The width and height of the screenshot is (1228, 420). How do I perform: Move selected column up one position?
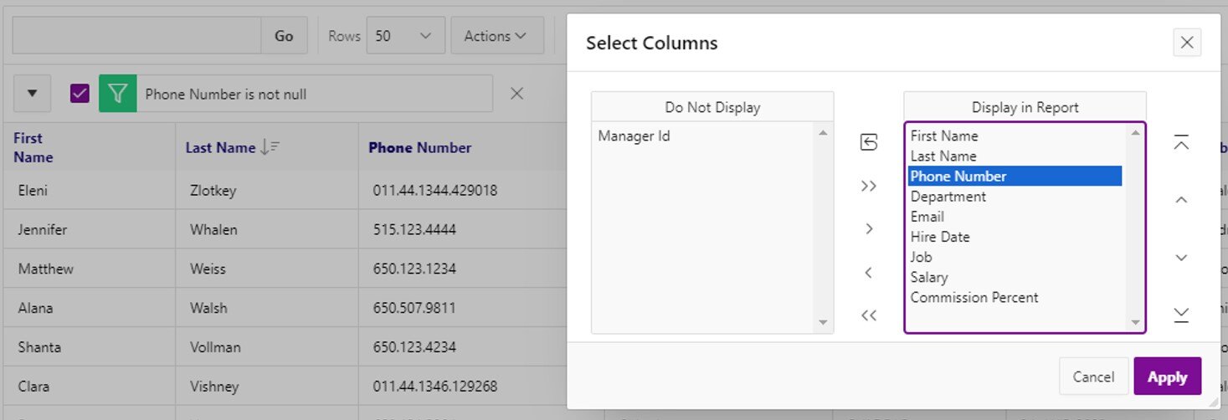coord(1181,200)
